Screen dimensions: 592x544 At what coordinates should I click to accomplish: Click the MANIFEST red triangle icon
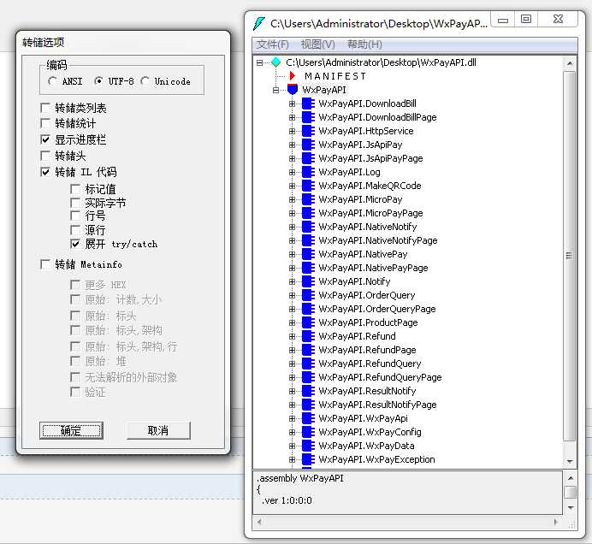click(293, 76)
